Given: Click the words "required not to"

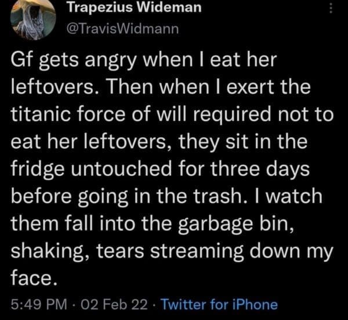Looking at the screenshot, I should (x=271, y=113).
